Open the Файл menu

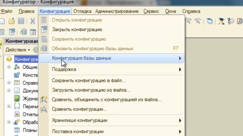click(x=6, y=11)
